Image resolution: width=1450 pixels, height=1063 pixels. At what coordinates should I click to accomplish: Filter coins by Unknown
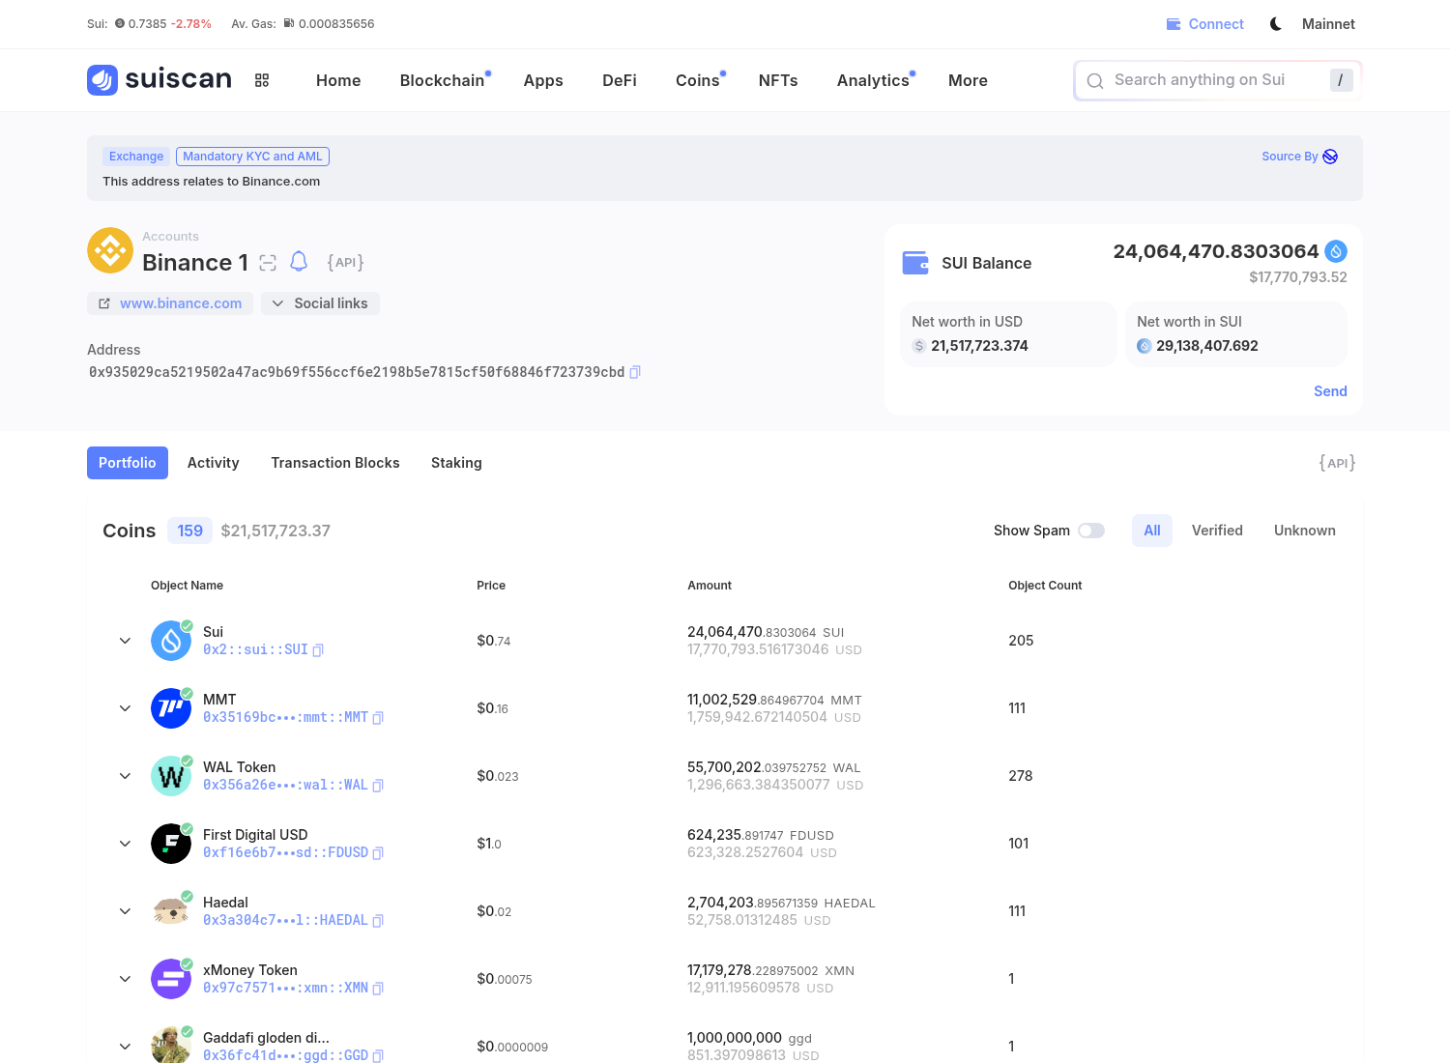(1305, 531)
